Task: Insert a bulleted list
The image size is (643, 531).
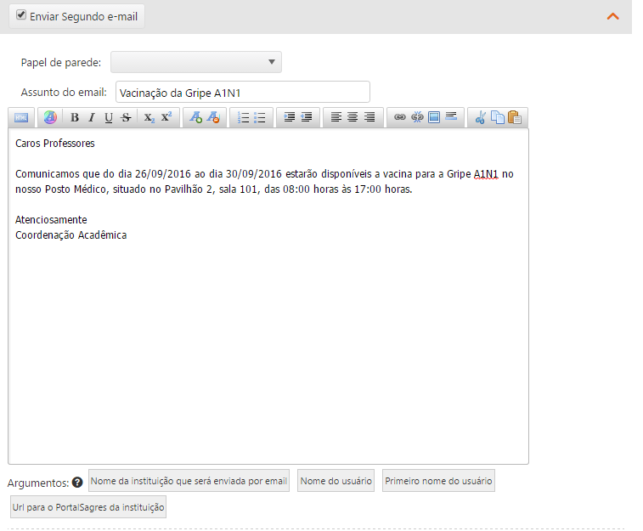Action: 260,118
